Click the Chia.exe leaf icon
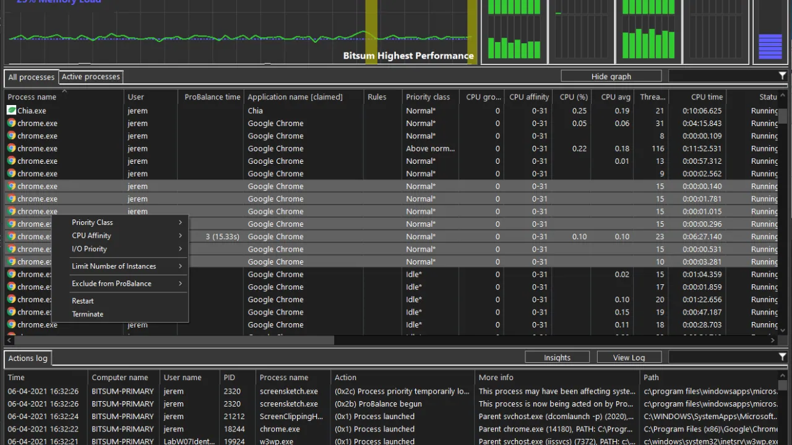 point(11,111)
